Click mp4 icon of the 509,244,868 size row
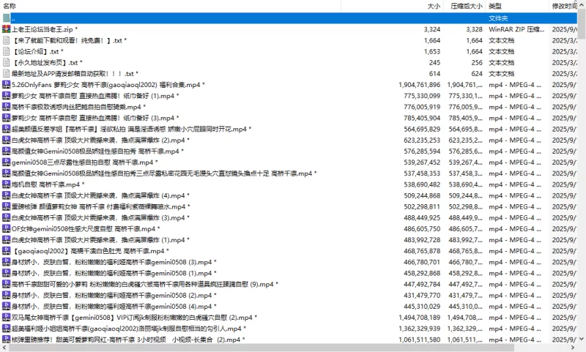The height and width of the screenshot is (352, 586). (x=6, y=195)
